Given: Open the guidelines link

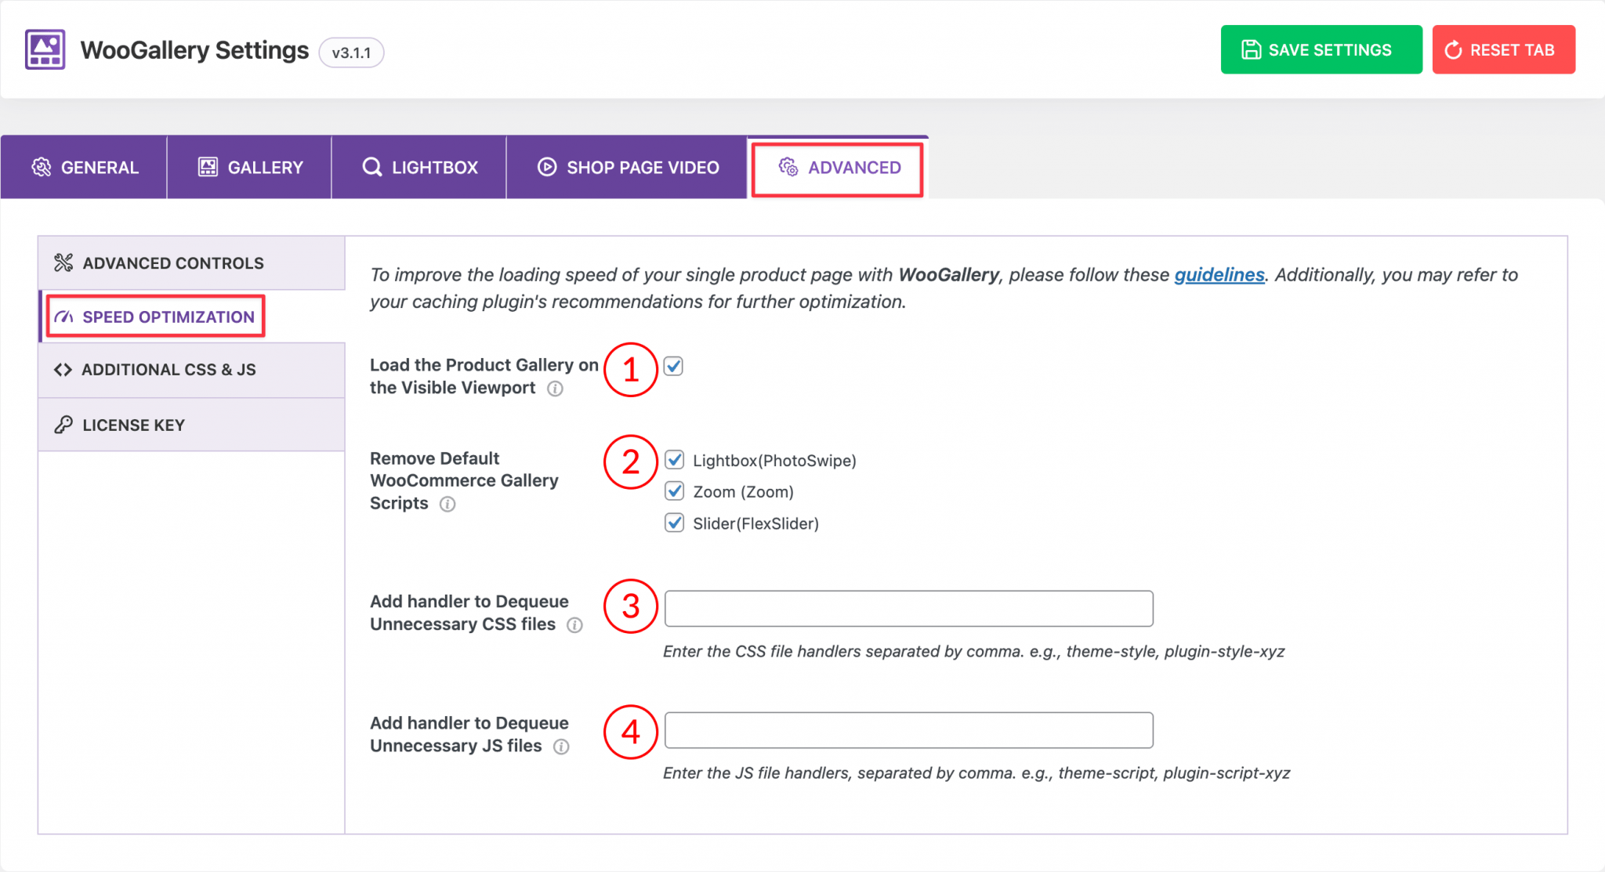Looking at the screenshot, I should click(x=1219, y=274).
